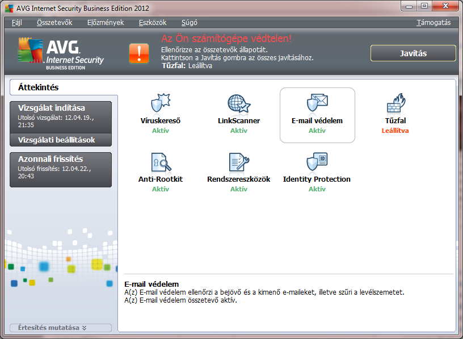463x339 pixels.
Task: Click the AVG Internet Security logo
Action: [x=61, y=53]
